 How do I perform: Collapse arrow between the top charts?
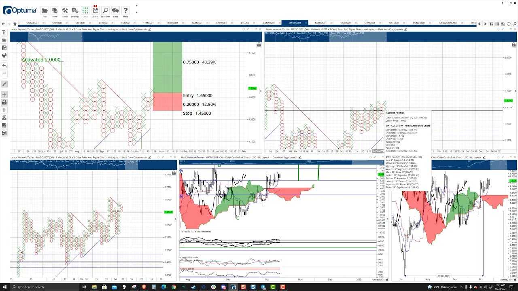(261, 91)
